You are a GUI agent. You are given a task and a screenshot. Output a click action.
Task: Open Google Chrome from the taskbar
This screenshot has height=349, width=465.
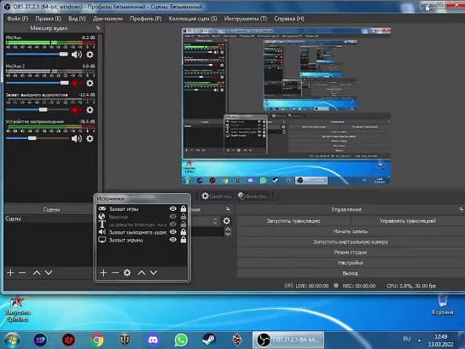pyautogui.click(x=96, y=340)
